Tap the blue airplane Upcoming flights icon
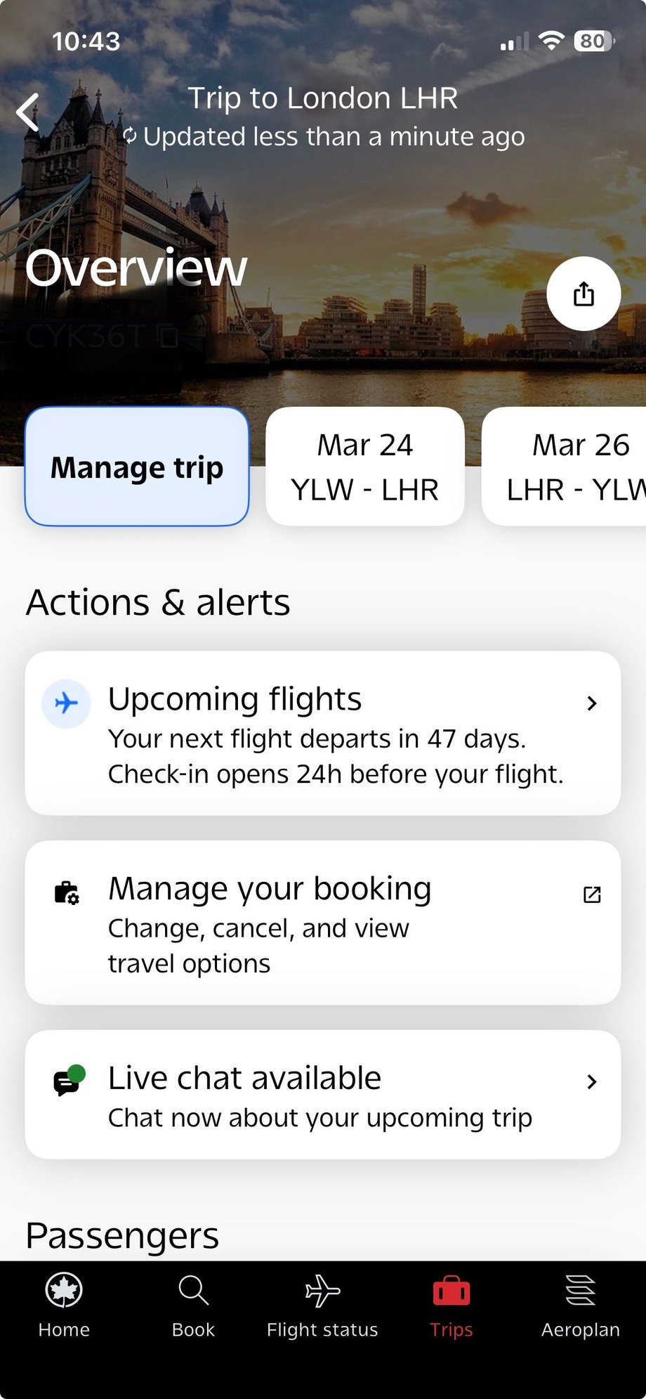 (x=66, y=703)
